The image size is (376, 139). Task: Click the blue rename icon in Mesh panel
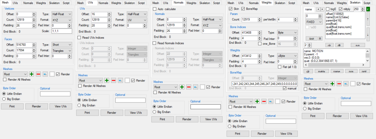(x=45, y=74)
